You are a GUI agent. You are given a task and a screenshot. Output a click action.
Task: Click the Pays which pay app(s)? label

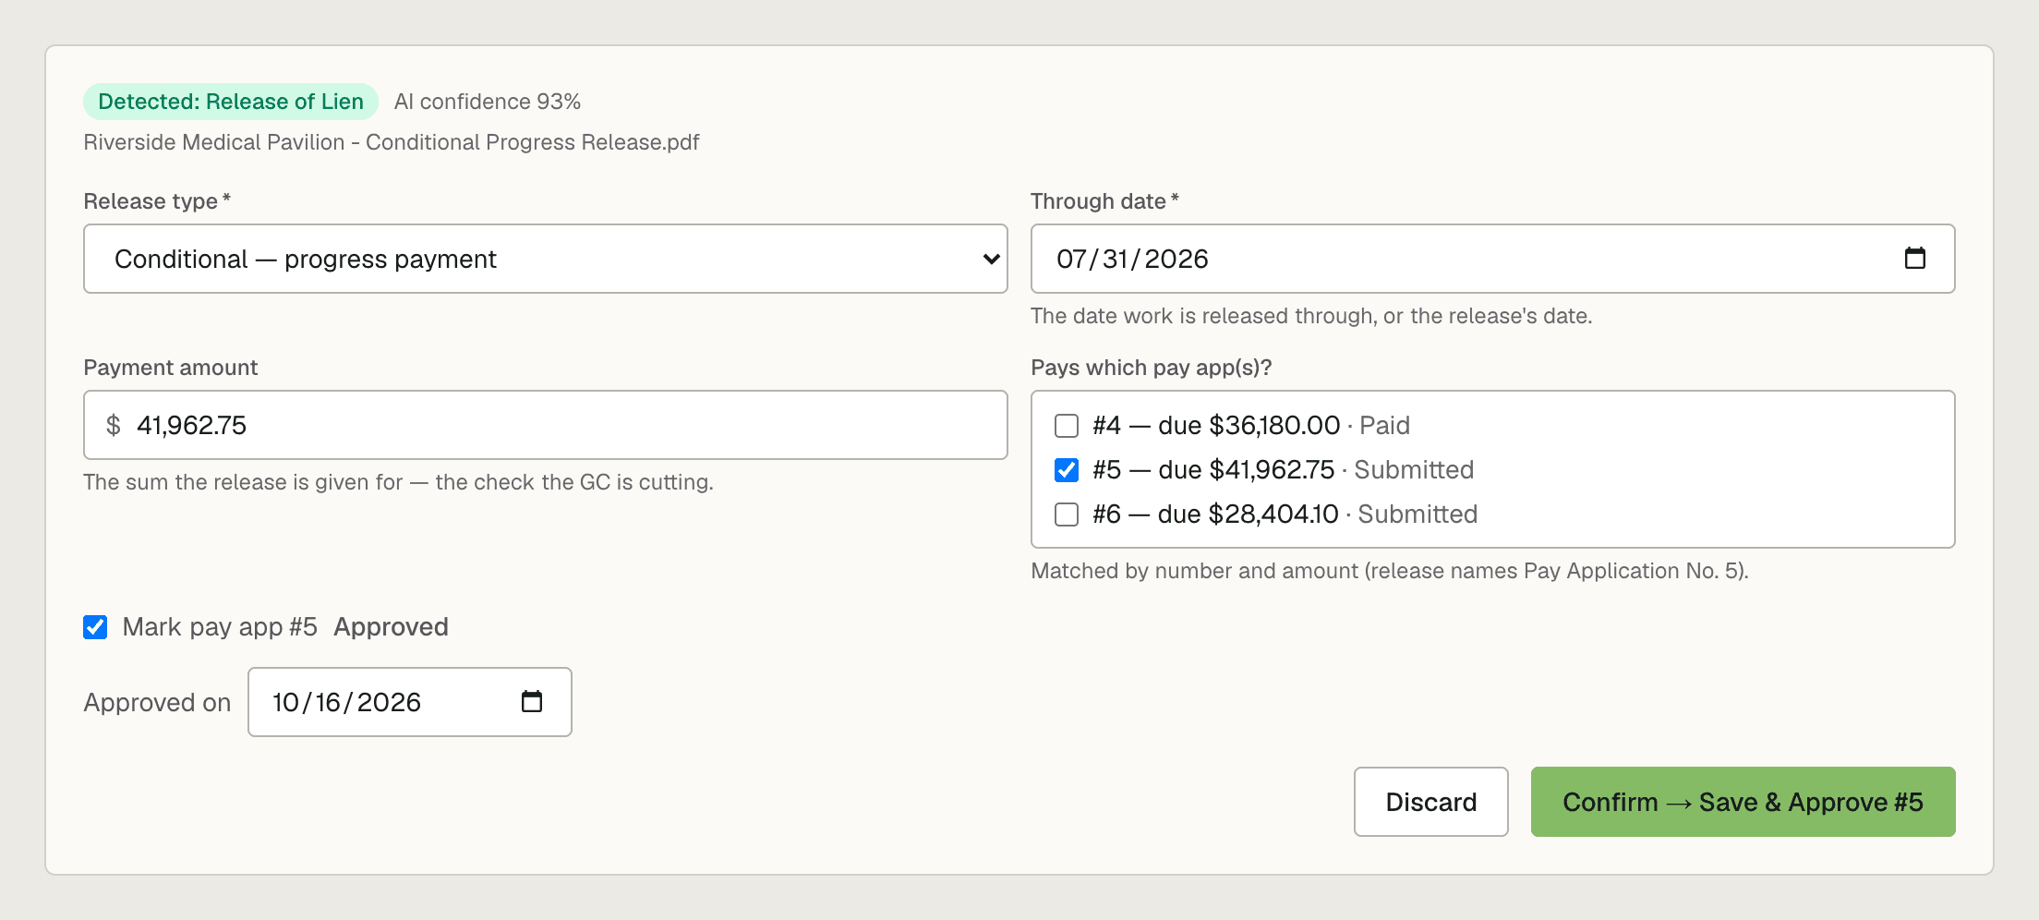[x=1152, y=368]
